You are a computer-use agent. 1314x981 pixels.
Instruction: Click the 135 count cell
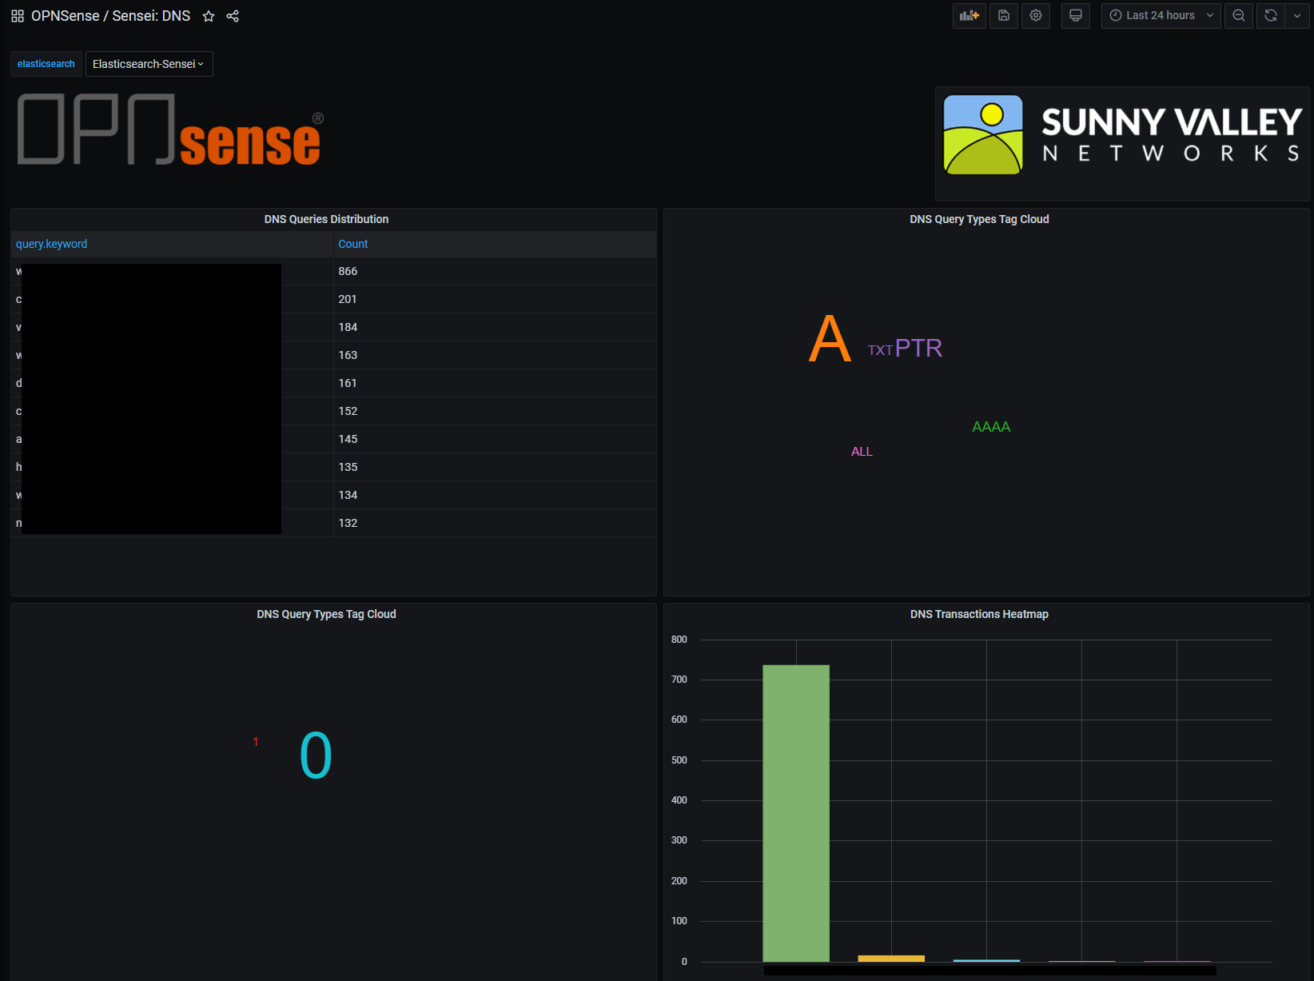coord(495,467)
